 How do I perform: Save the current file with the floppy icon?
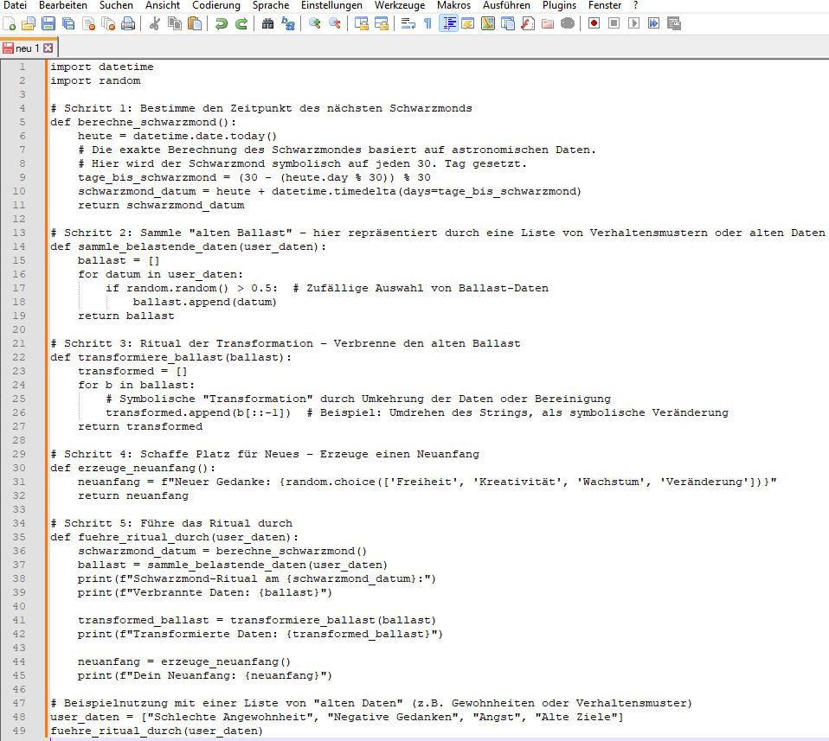pyautogui.click(x=48, y=23)
